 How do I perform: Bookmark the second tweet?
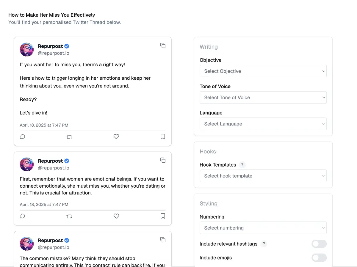point(163,216)
